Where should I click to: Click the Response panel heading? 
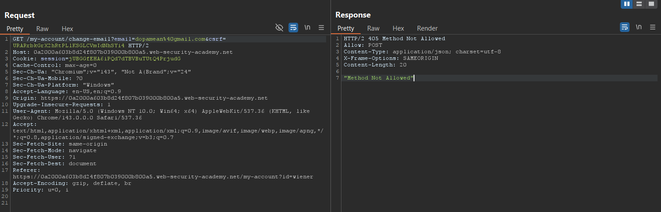point(353,15)
